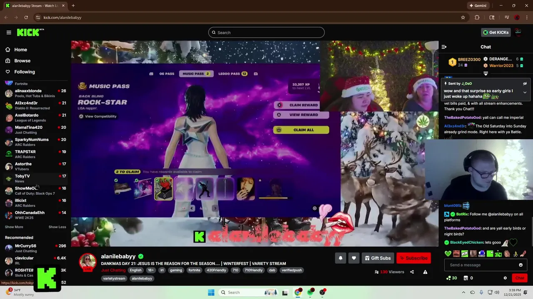Click the red Subscribe button

click(413, 258)
